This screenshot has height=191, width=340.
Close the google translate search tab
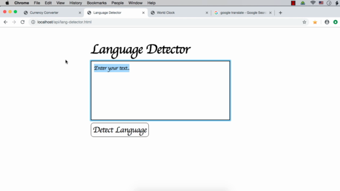tap(270, 13)
